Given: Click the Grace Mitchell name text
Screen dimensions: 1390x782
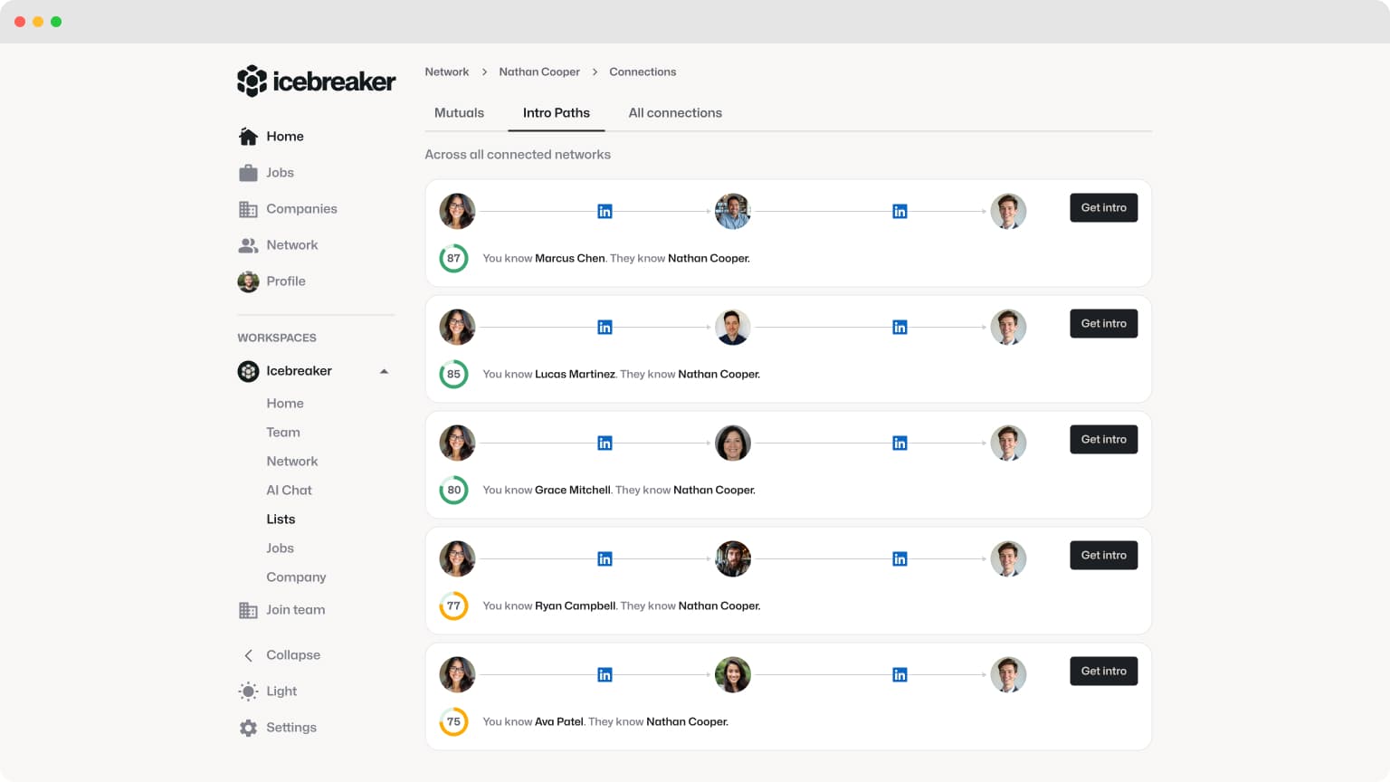Looking at the screenshot, I should coord(573,491).
